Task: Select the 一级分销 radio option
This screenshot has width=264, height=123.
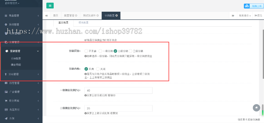Action: [x=100, y=51]
